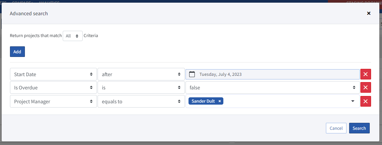Click the calendar icon in date field
The height and width of the screenshot is (145, 382).
192,74
